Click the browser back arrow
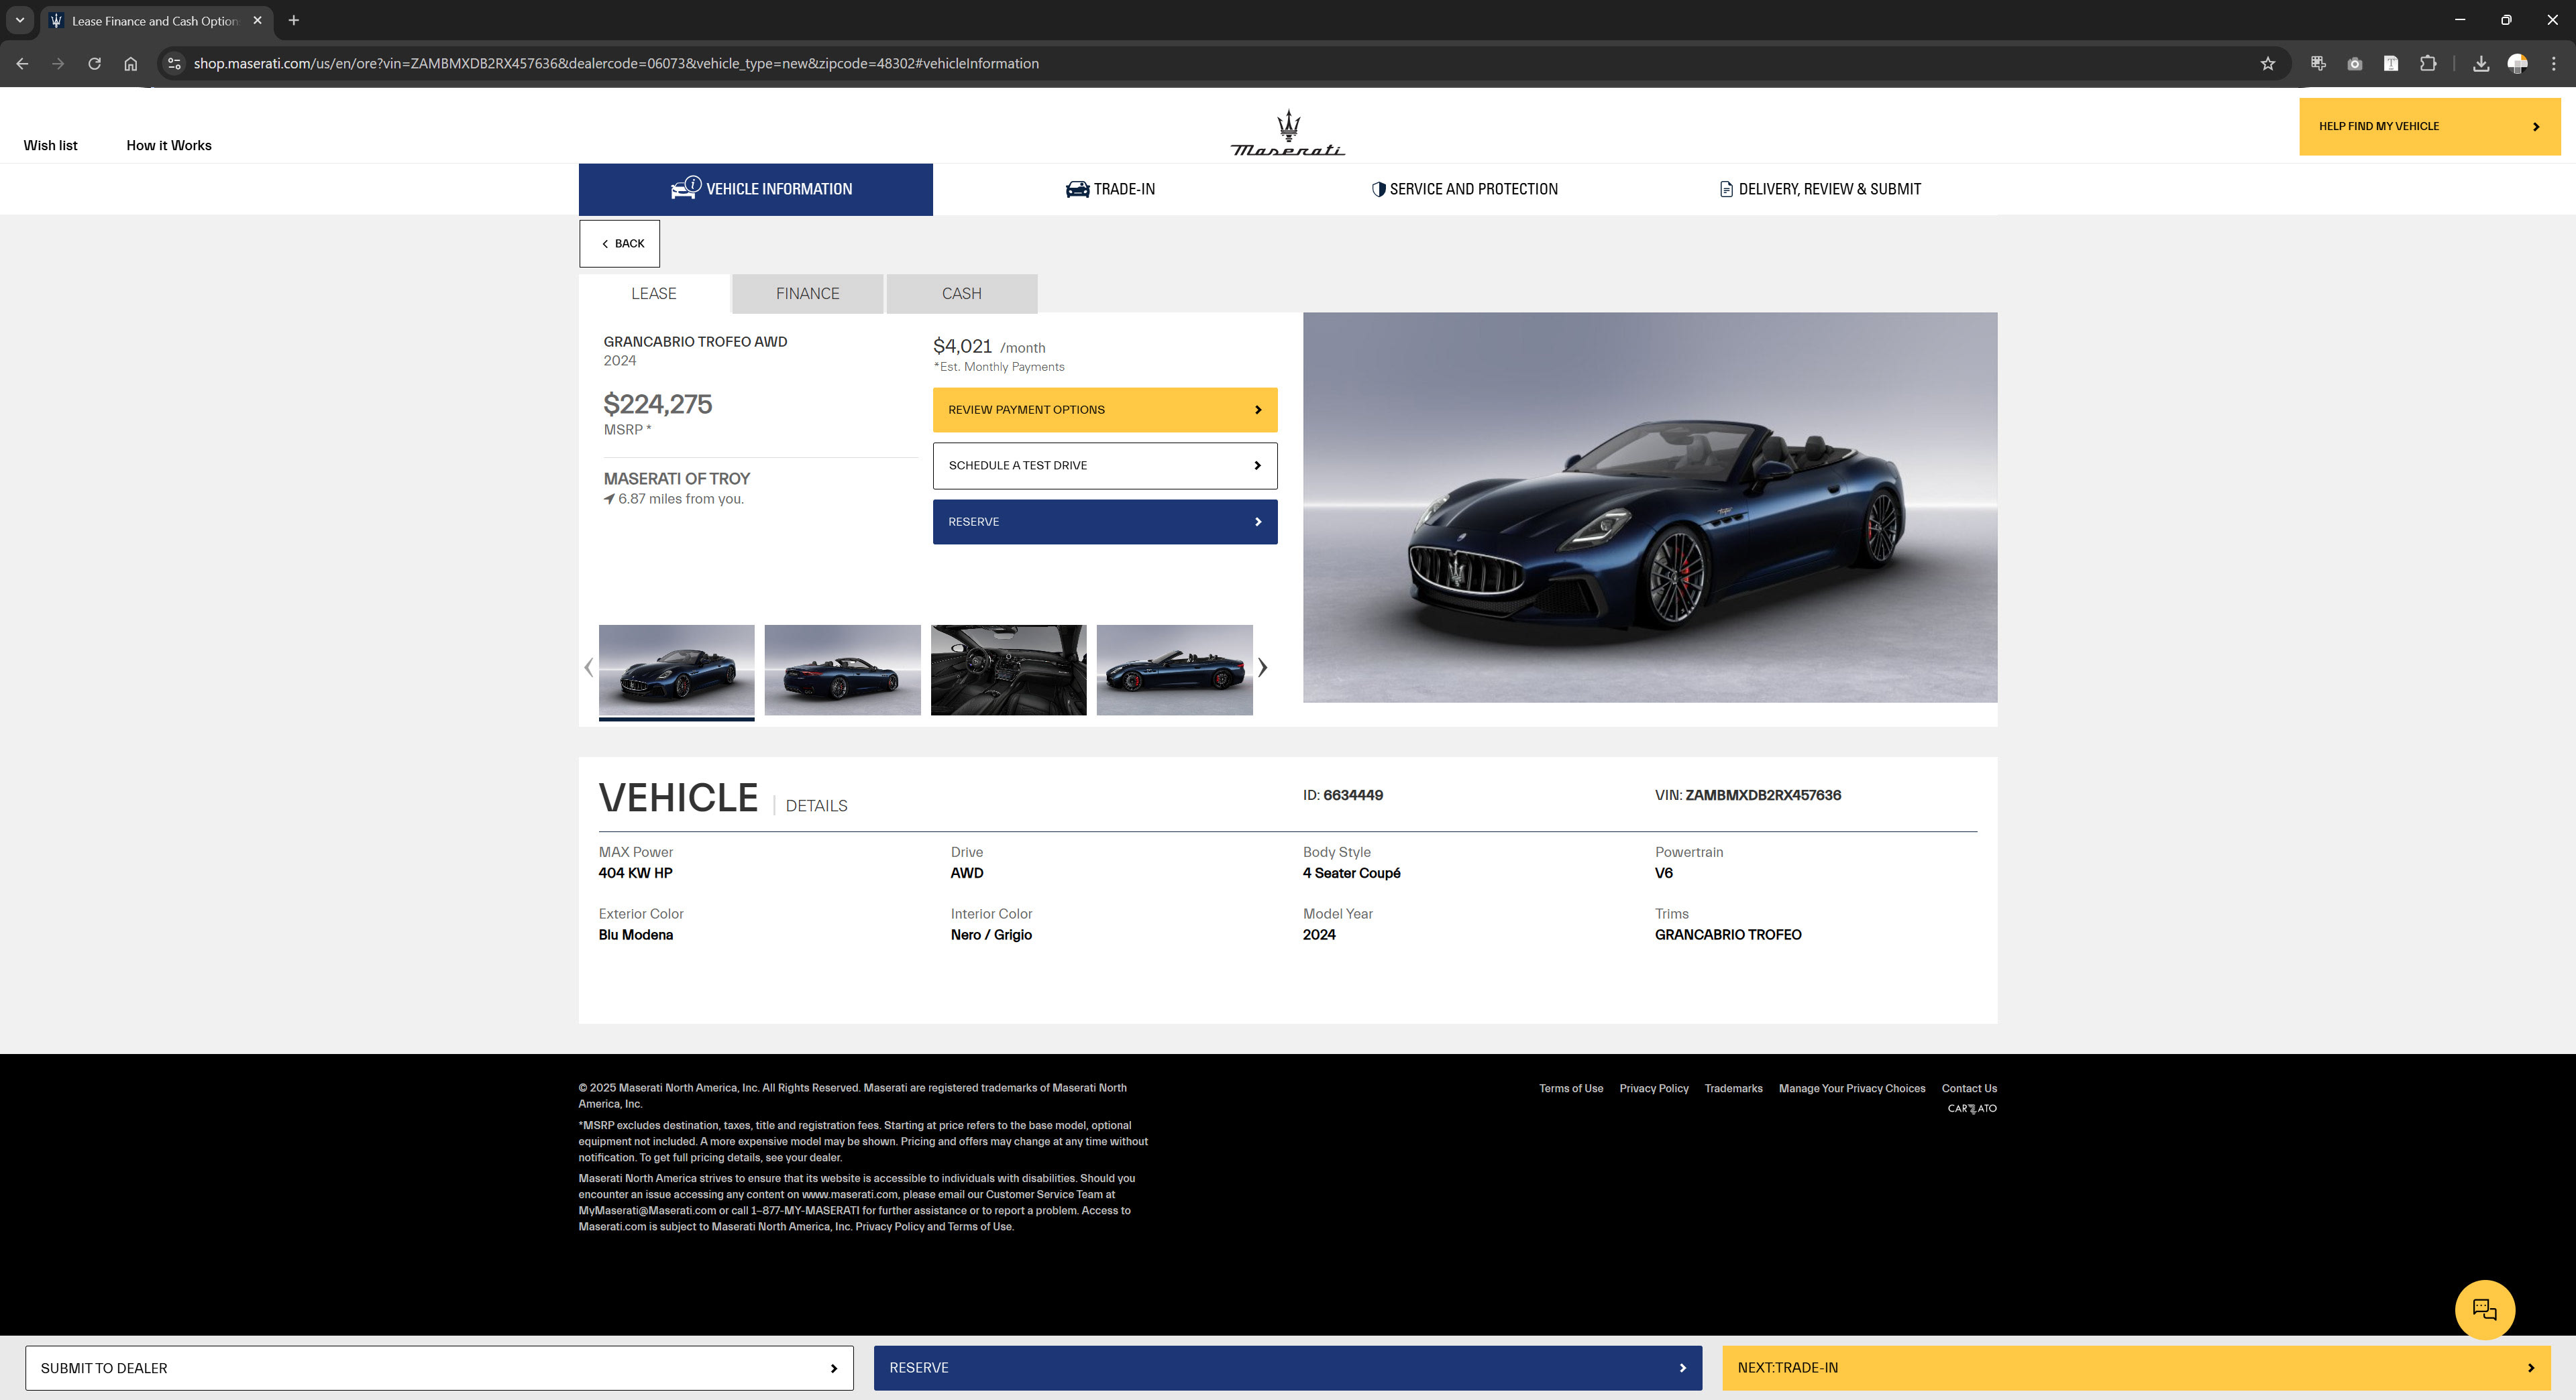2576x1400 pixels. (x=22, y=63)
